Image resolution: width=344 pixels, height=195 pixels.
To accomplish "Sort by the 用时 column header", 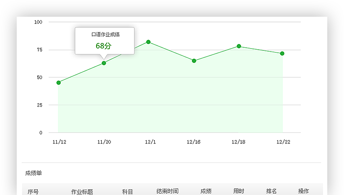I will [x=239, y=191].
